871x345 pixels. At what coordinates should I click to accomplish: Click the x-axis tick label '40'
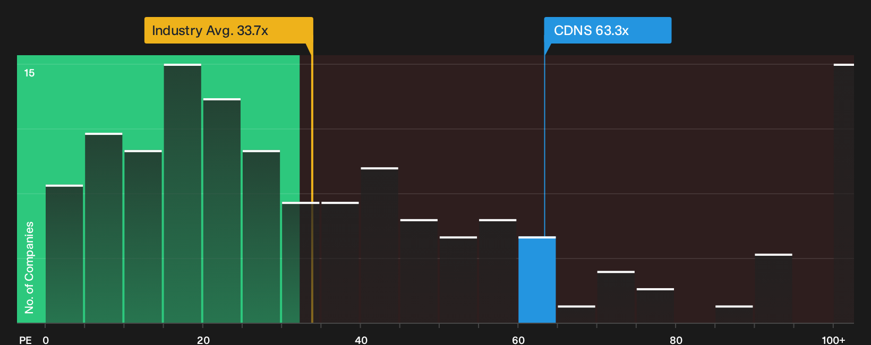coord(361,340)
